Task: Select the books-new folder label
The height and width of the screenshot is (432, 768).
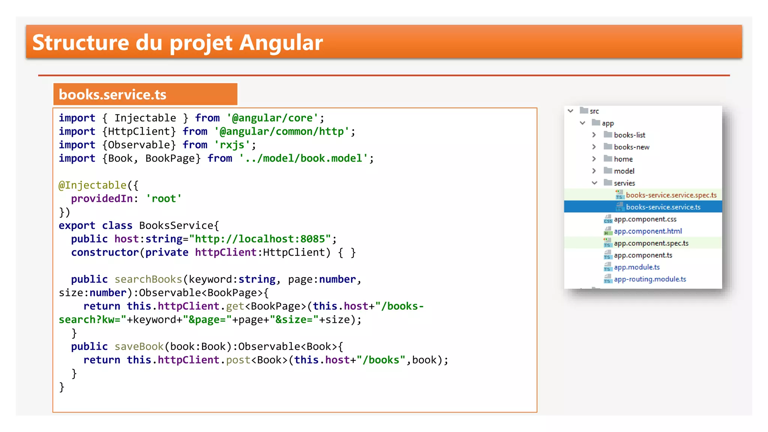Action: [631, 147]
